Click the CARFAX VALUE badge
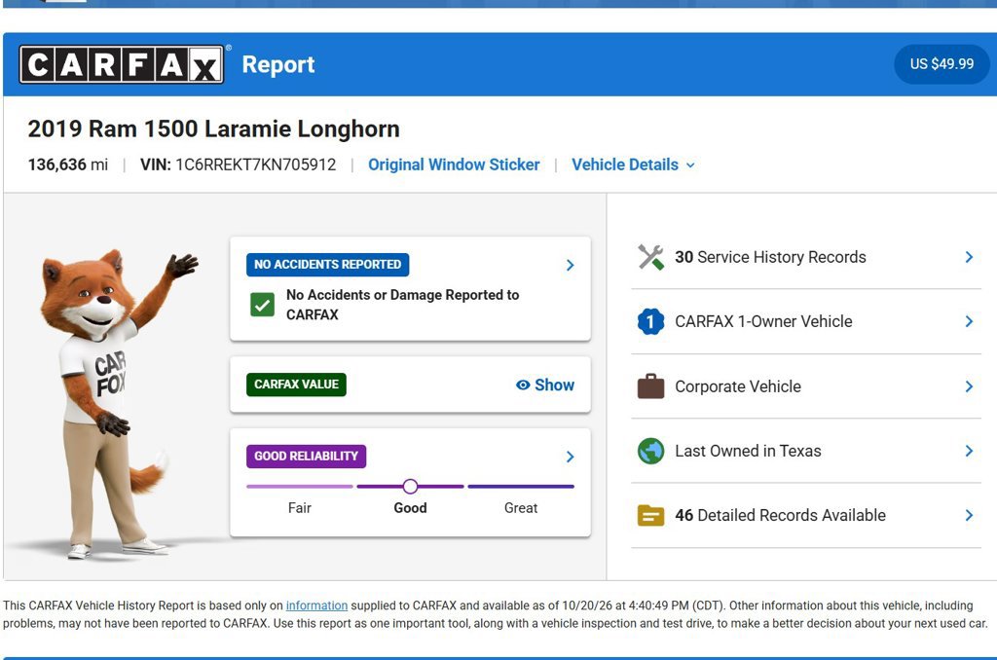The width and height of the screenshot is (997, 660). [296, 385]
